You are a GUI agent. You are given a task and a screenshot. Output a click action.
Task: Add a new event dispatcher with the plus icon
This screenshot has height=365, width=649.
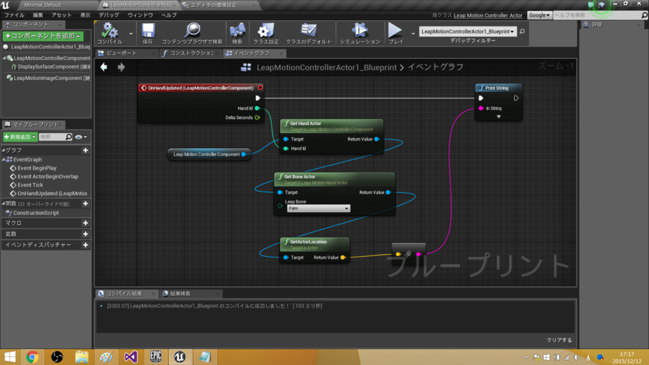click(x=86, y=245)
